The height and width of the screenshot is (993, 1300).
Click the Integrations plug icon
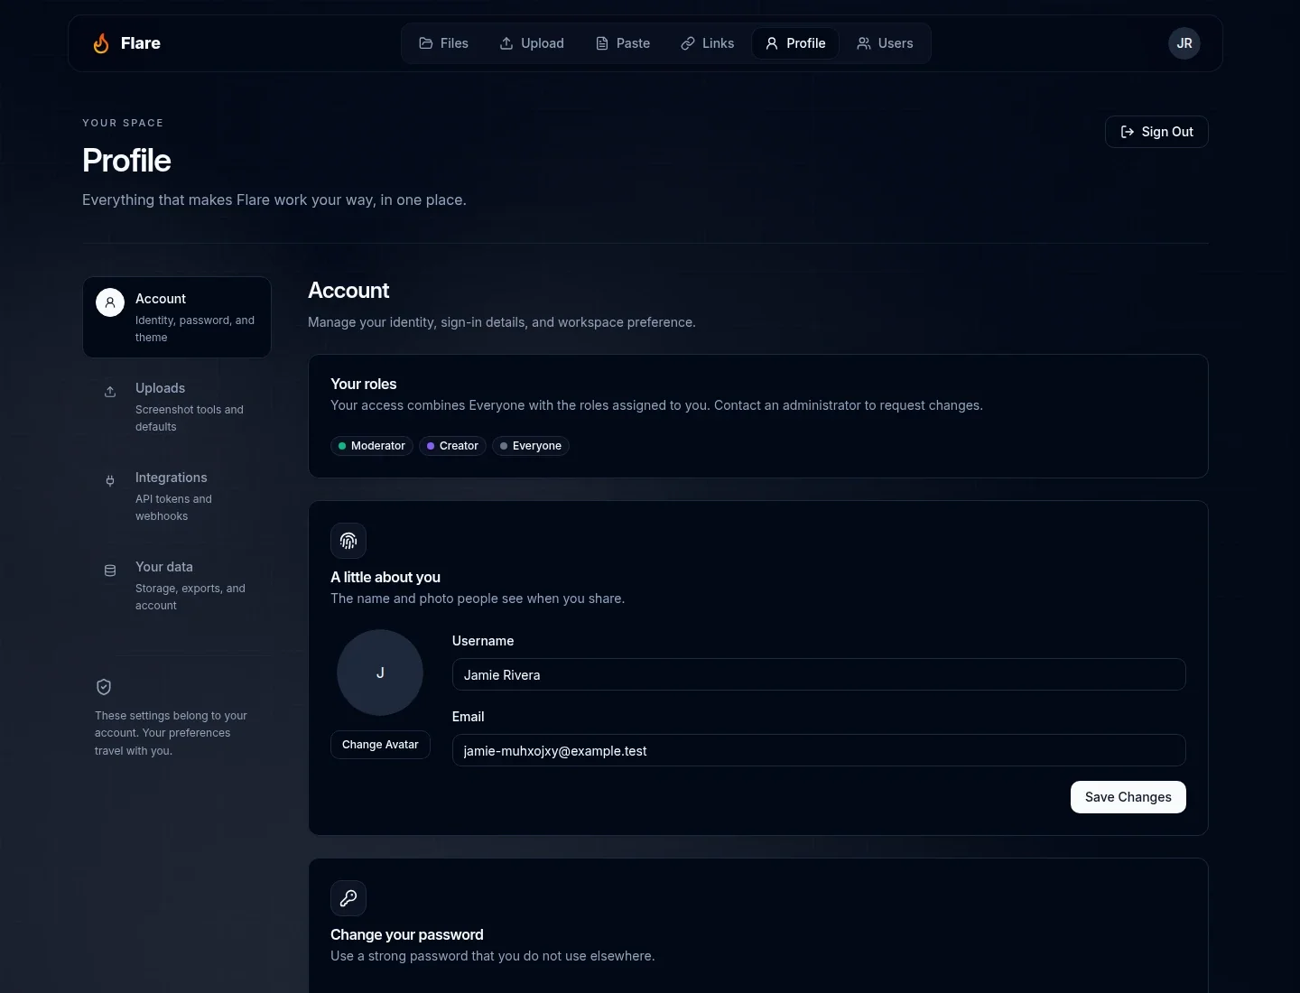(110, 481)
